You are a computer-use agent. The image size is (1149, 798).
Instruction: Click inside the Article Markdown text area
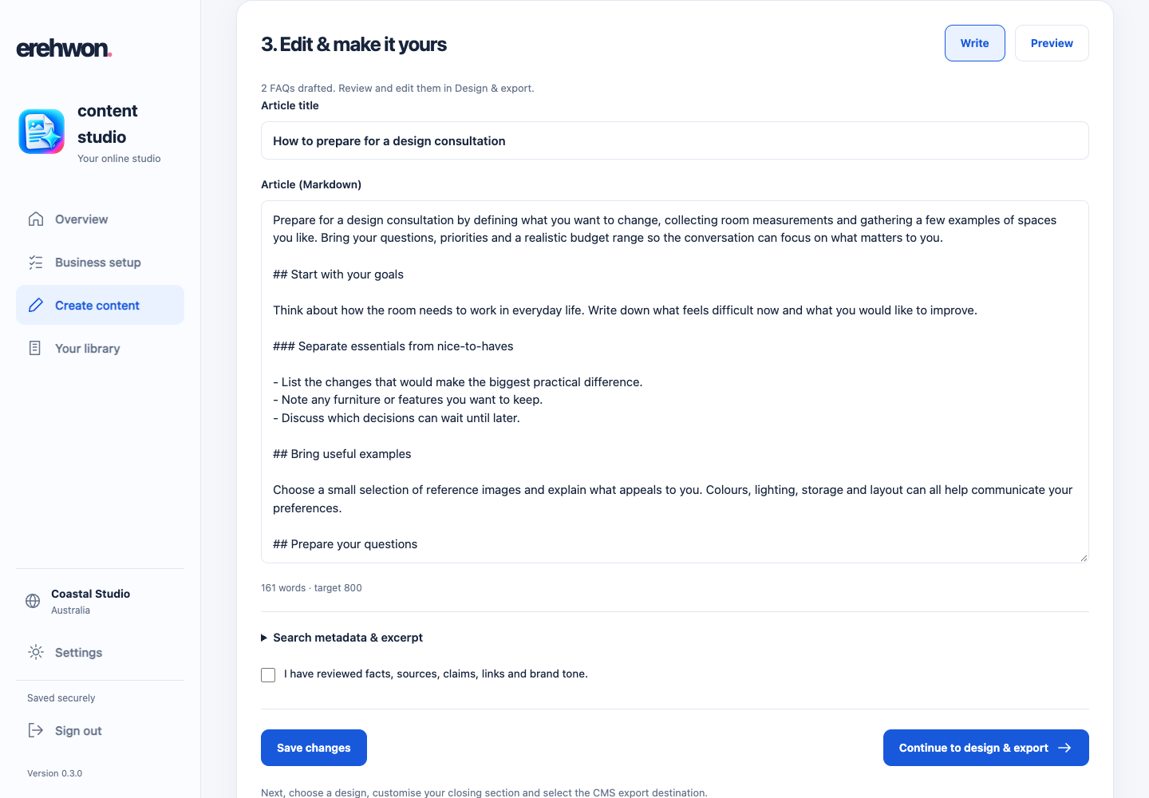pos(675,381)
